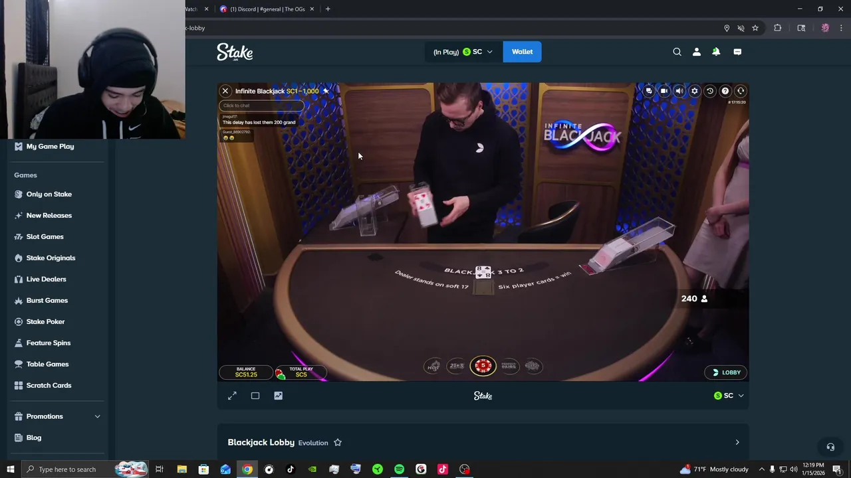The image size is (851, 478).
Task: Expand the Blackjack Lobby row arrow
Action: tap(737, 442)
